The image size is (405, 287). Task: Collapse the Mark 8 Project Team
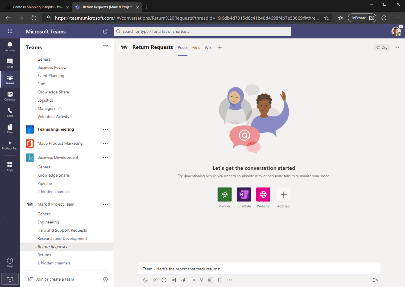point(56,204)
